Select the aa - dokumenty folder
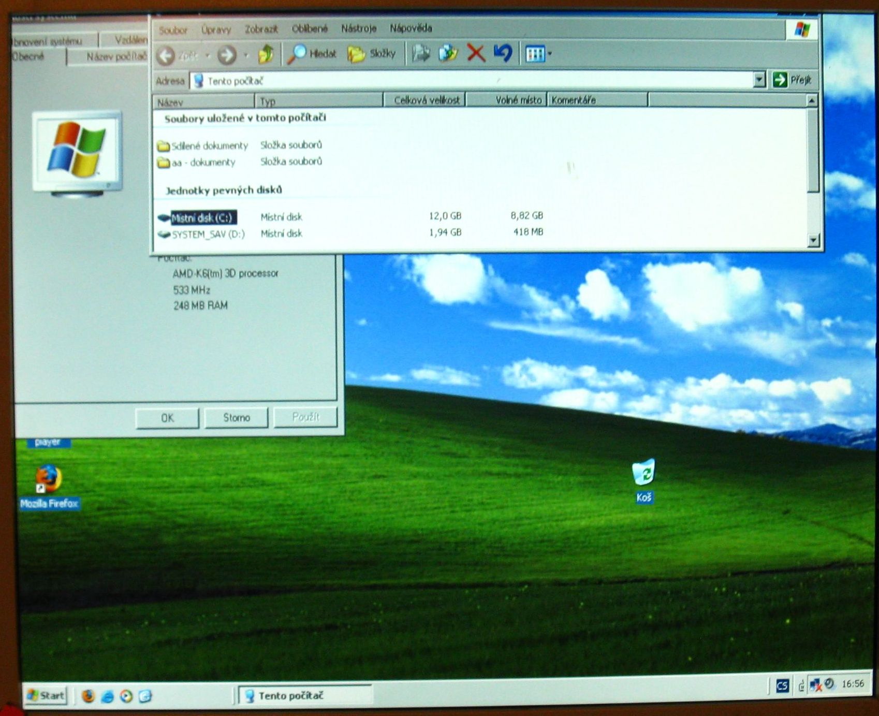 click(196, 162)
